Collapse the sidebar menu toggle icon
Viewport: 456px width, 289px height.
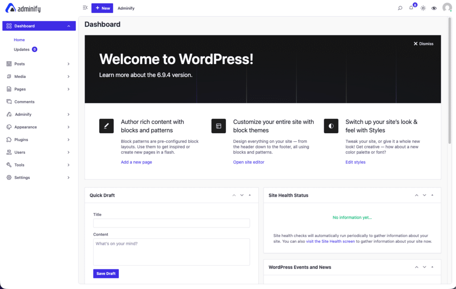(85, 8)
